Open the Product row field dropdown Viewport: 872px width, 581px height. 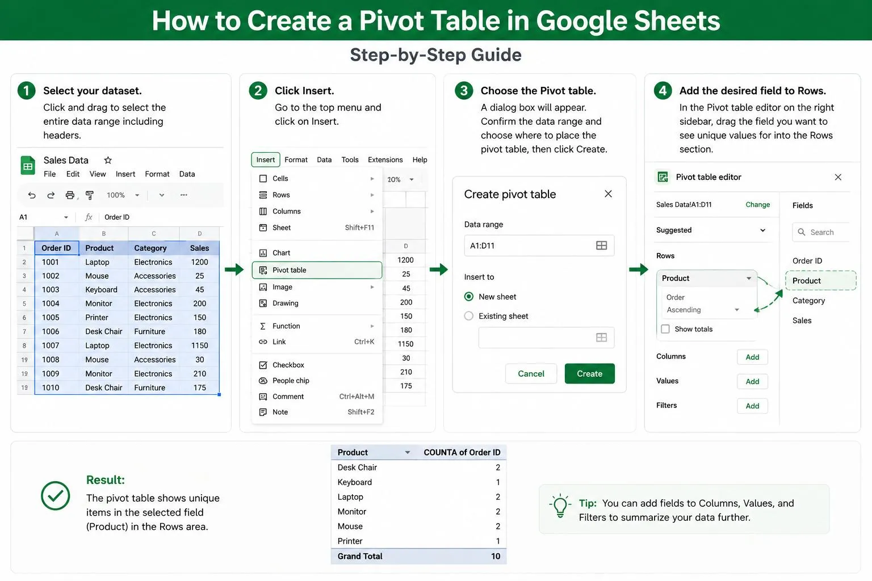(749, 278)
